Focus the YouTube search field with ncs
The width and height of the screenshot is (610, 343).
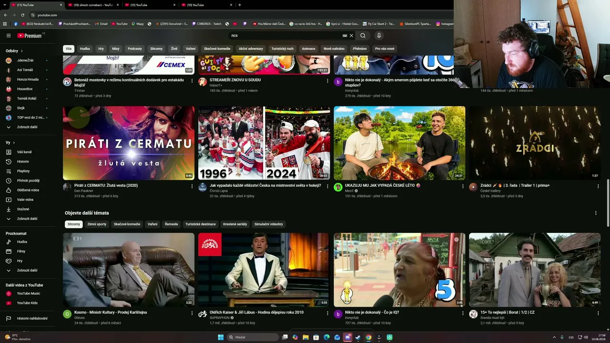(285, 36)
